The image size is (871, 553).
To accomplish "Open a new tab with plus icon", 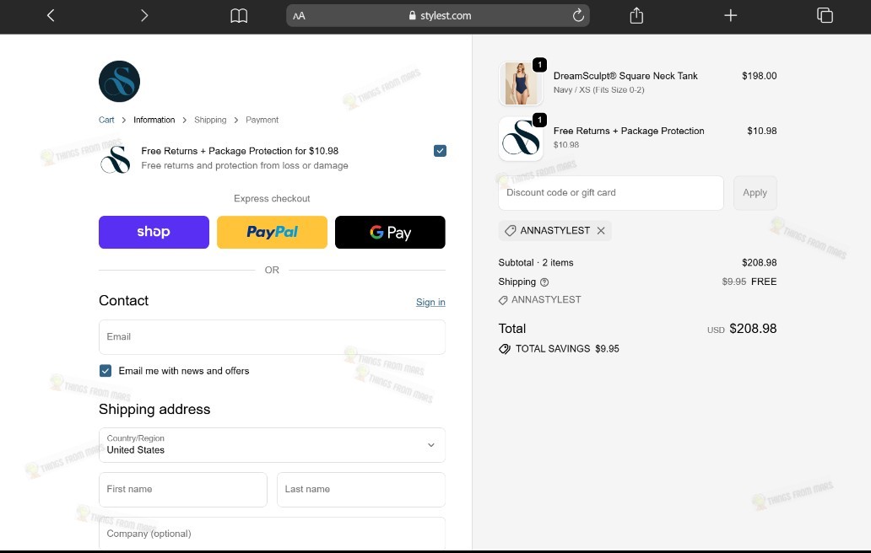I will pyautogui.click(x=730, y=15).
